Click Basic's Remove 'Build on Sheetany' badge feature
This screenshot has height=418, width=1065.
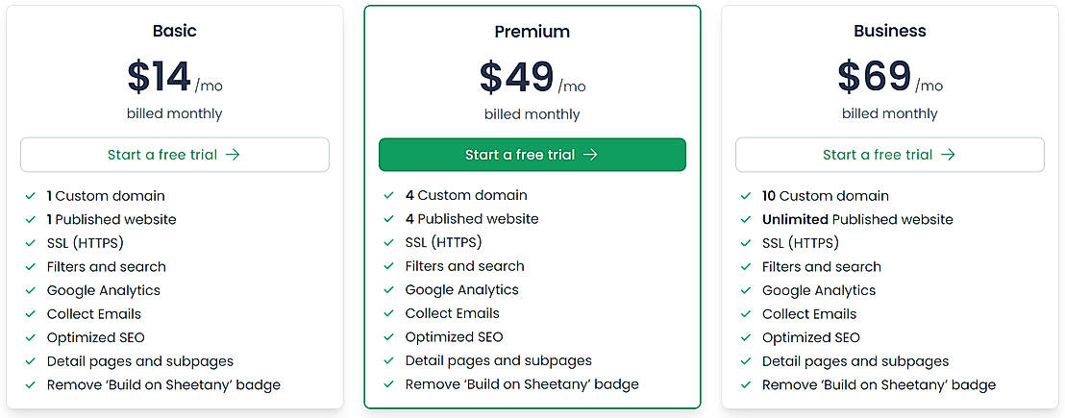[x=163, y=385]
